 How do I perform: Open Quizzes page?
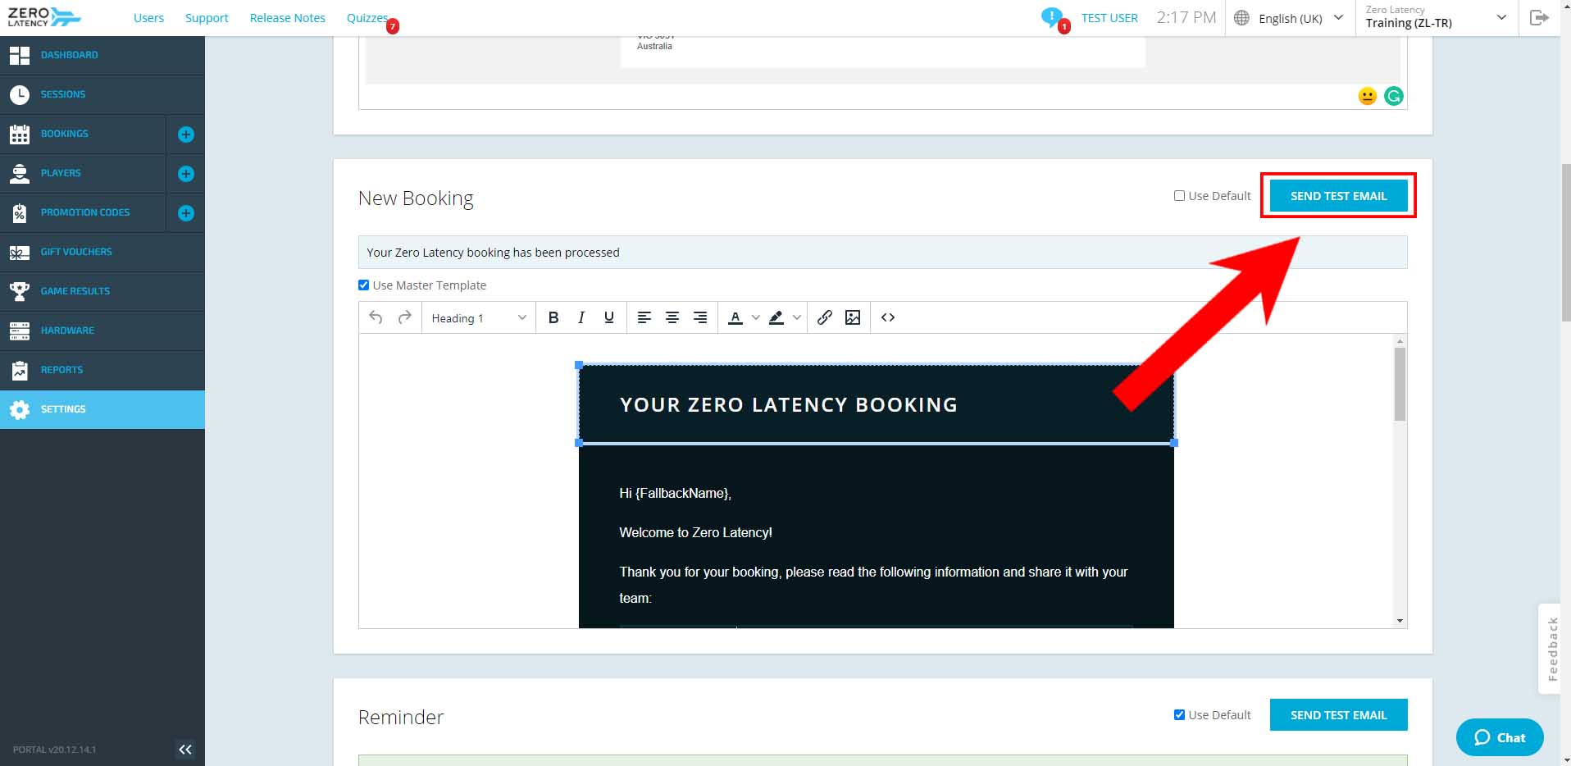click(x=367, y=18)
